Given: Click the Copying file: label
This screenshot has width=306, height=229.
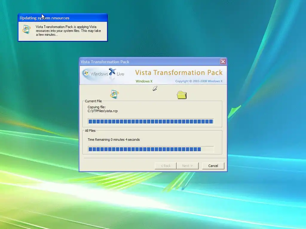Looking at the screenshot, I should (97, 107).
